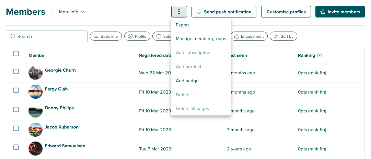Click the Ranking info icon
The image size is (371, 159).
(320, 55)
